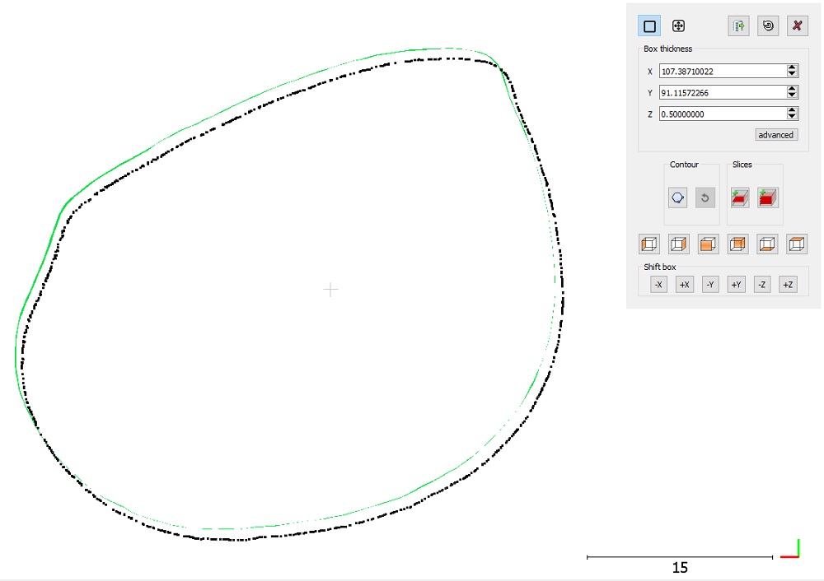This screenshot has width=824, height=581.
Task: Increase X box thickness with up arrow
Action: point(792,67)
